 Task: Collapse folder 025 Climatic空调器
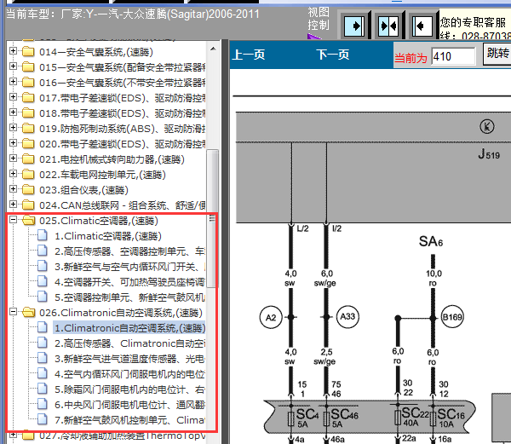(x=13, y=220)
